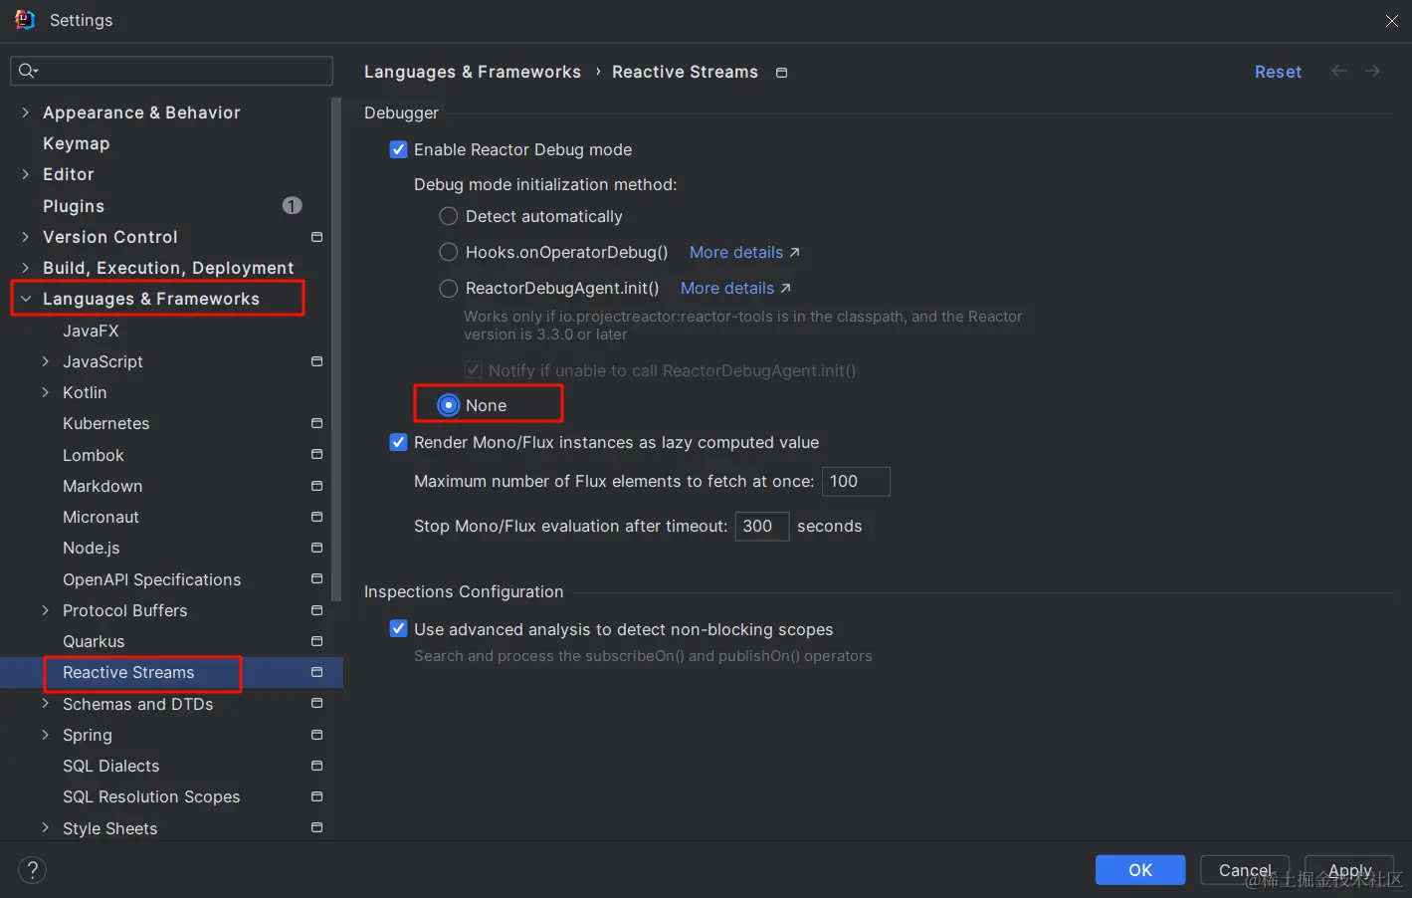Click the project-level icon beside Kubernetes
1412x898 pixels.
point(316,423)
